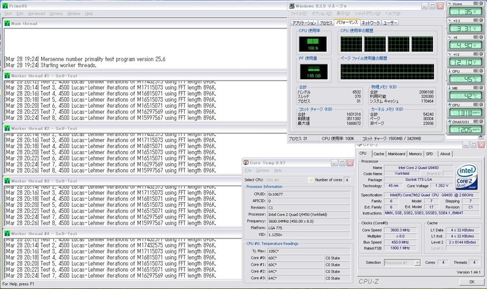
Task: Switch to the Mainboard tab in CPU-Z
Action: click(396, 154)
